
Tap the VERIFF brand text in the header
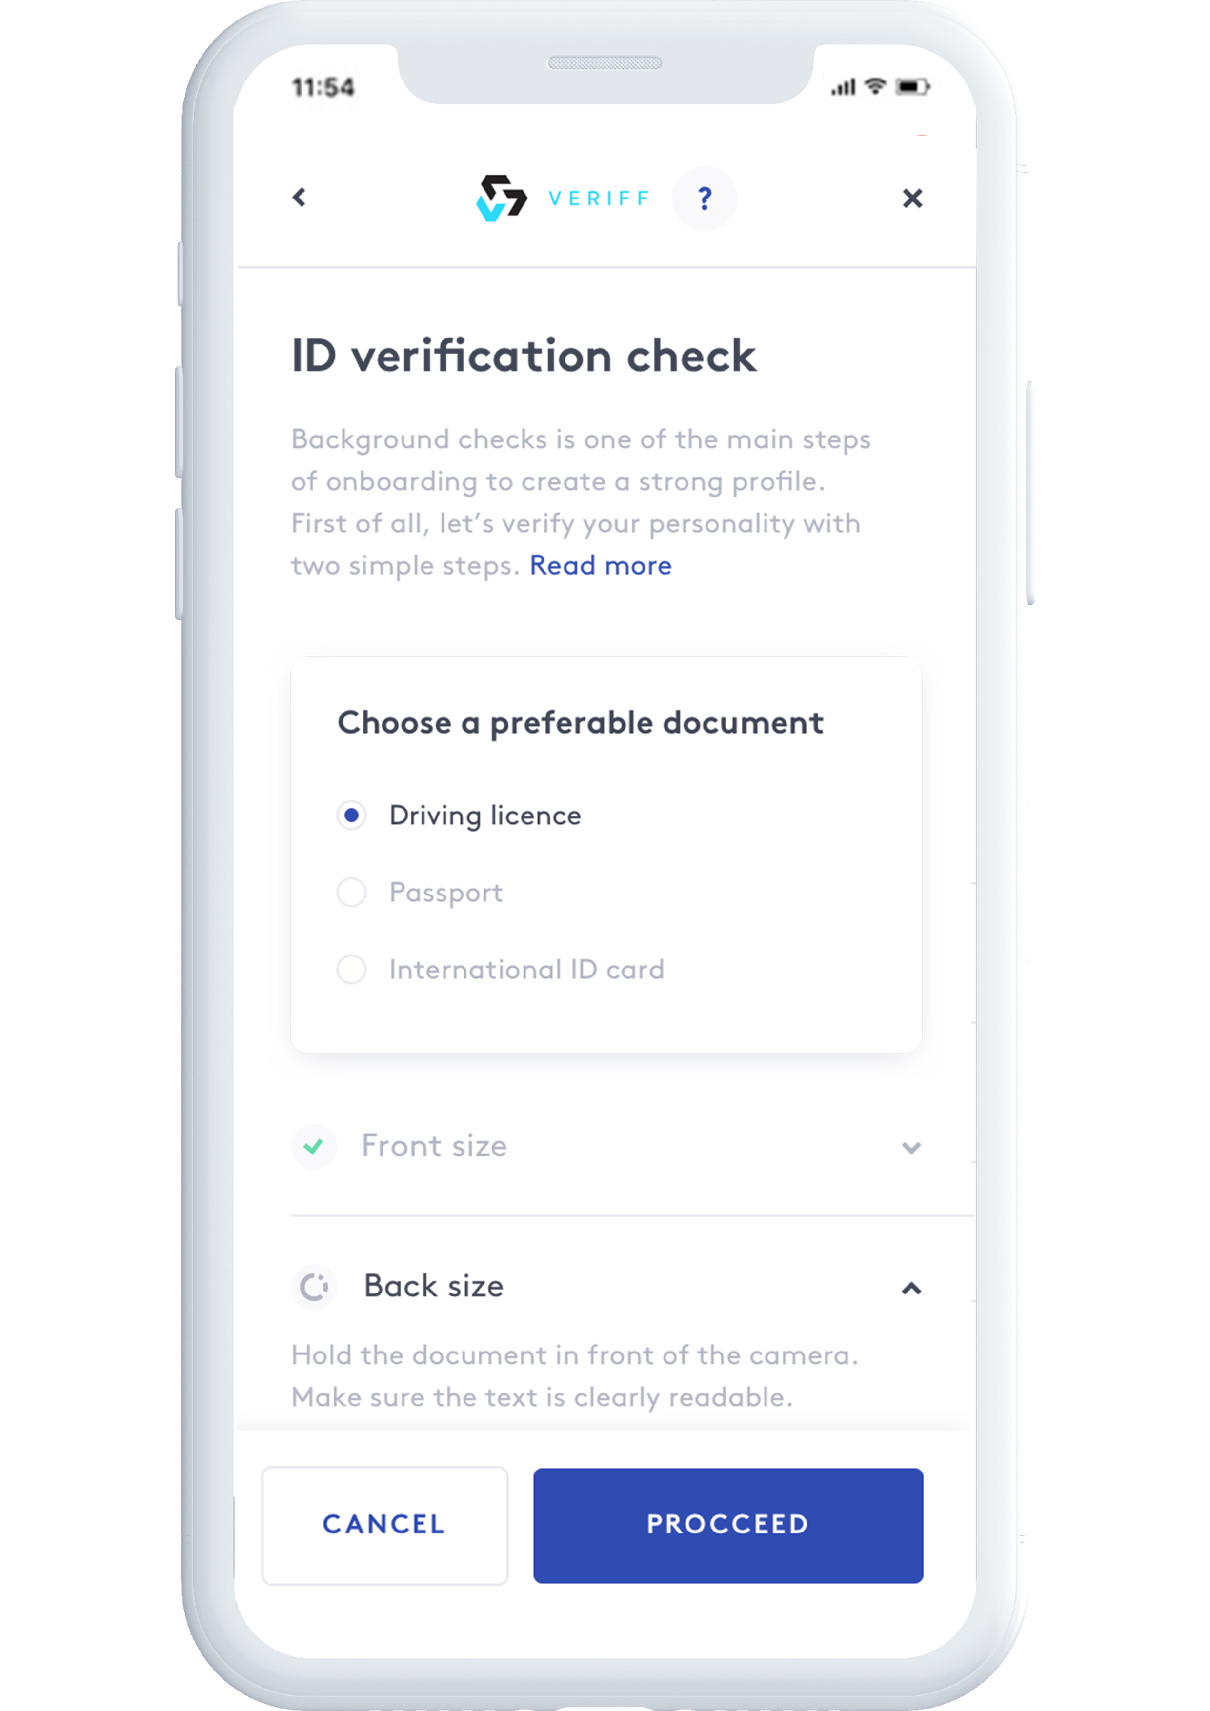pyautogui.click(x=599, y=198)
